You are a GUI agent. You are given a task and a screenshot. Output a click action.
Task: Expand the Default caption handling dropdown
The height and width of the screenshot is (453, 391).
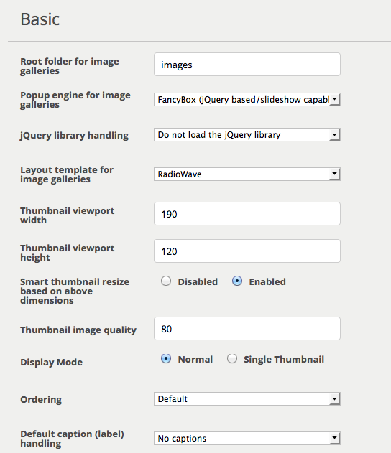[x=247, y=439]
